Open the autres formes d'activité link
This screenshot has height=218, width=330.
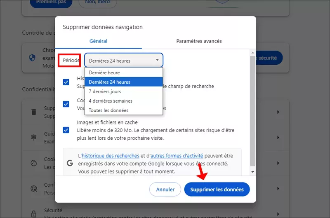click(177, 156)
